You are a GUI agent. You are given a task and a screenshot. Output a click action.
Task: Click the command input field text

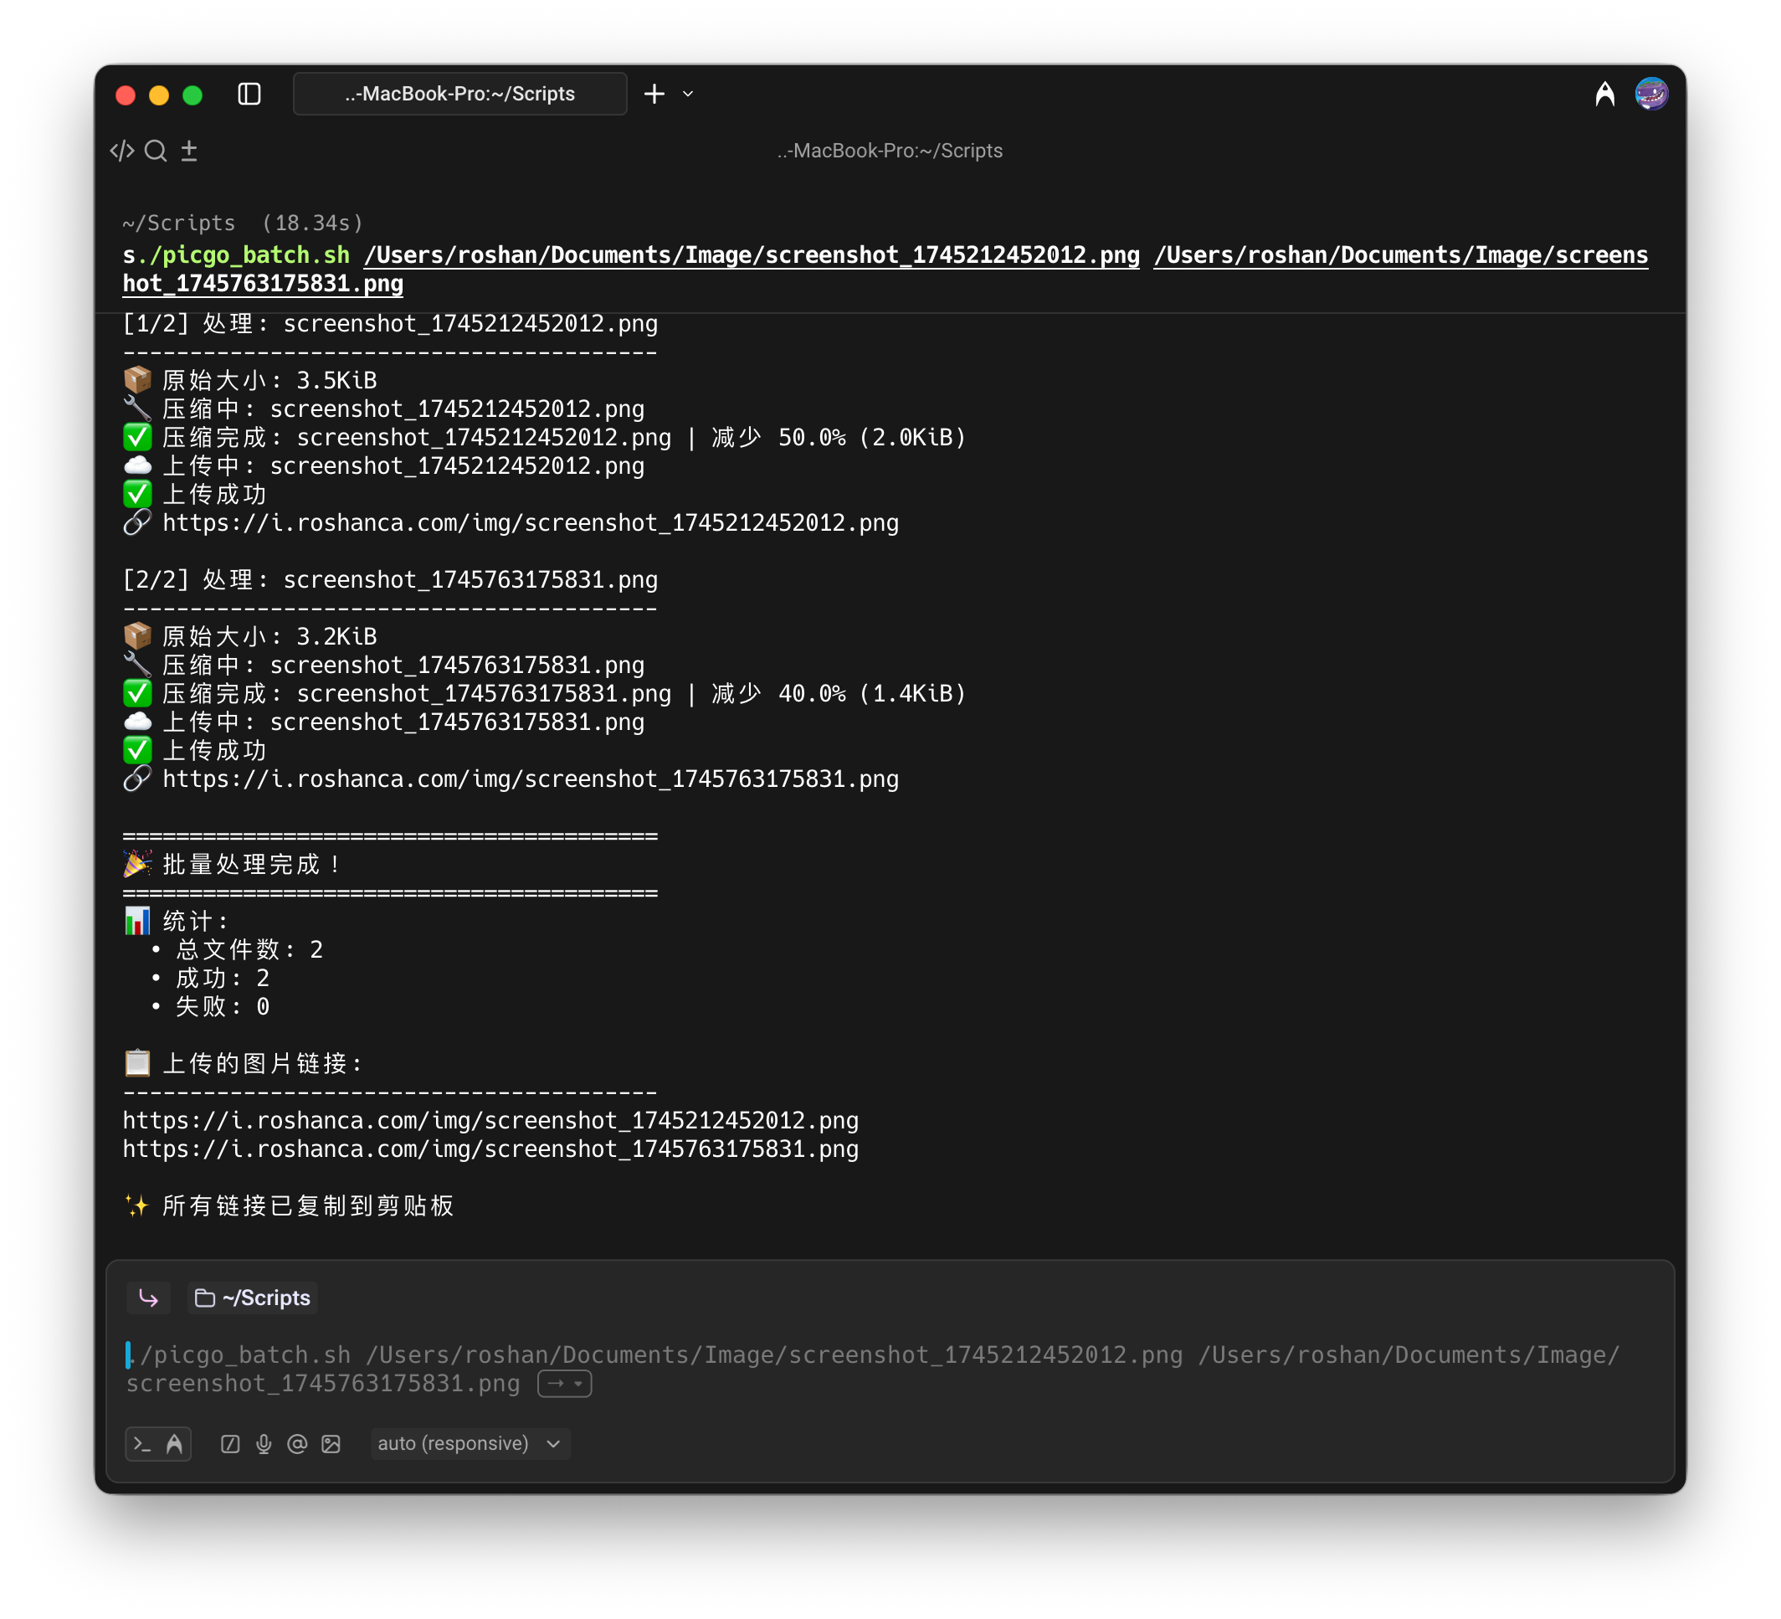click(706, 1355)
